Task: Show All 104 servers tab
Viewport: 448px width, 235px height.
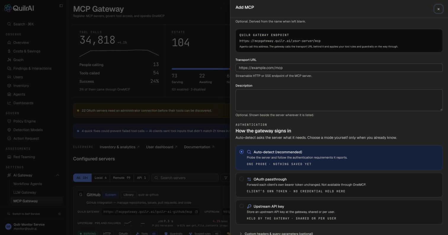Action: point(82,178)
